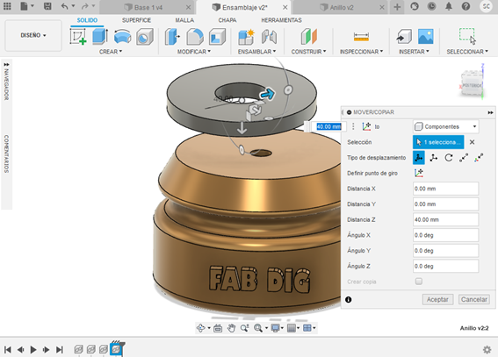The height and width of the screenshot is (357, 498).
Task: Select the Measure tool
Action: 361,37
